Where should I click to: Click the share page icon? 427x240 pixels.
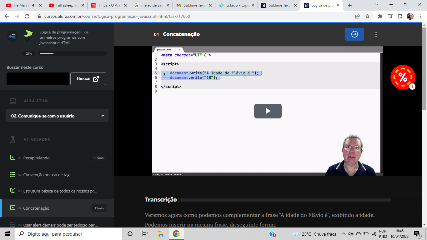(x=358, y=16)
